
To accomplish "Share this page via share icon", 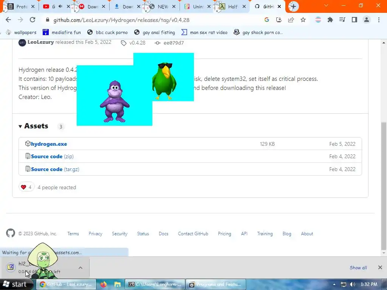I will click(x=291, y=20).
